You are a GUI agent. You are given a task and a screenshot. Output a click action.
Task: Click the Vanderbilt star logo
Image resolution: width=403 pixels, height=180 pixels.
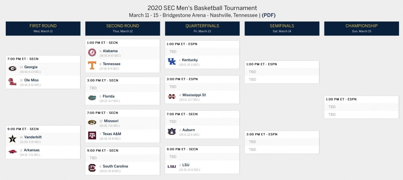(12, 139)
